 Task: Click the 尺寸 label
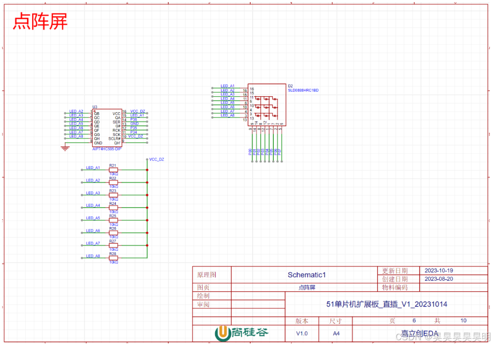coord(335,321)
